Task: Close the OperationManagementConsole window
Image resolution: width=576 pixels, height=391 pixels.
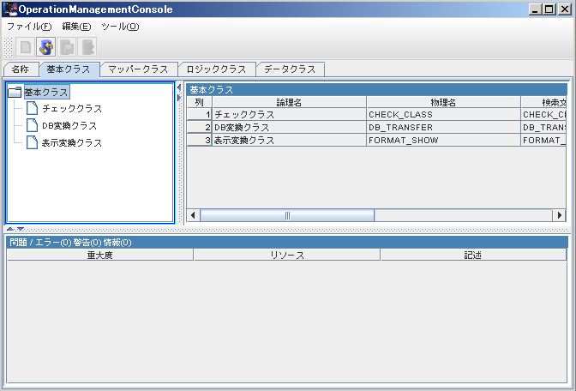Action: (x=564, y=9)
